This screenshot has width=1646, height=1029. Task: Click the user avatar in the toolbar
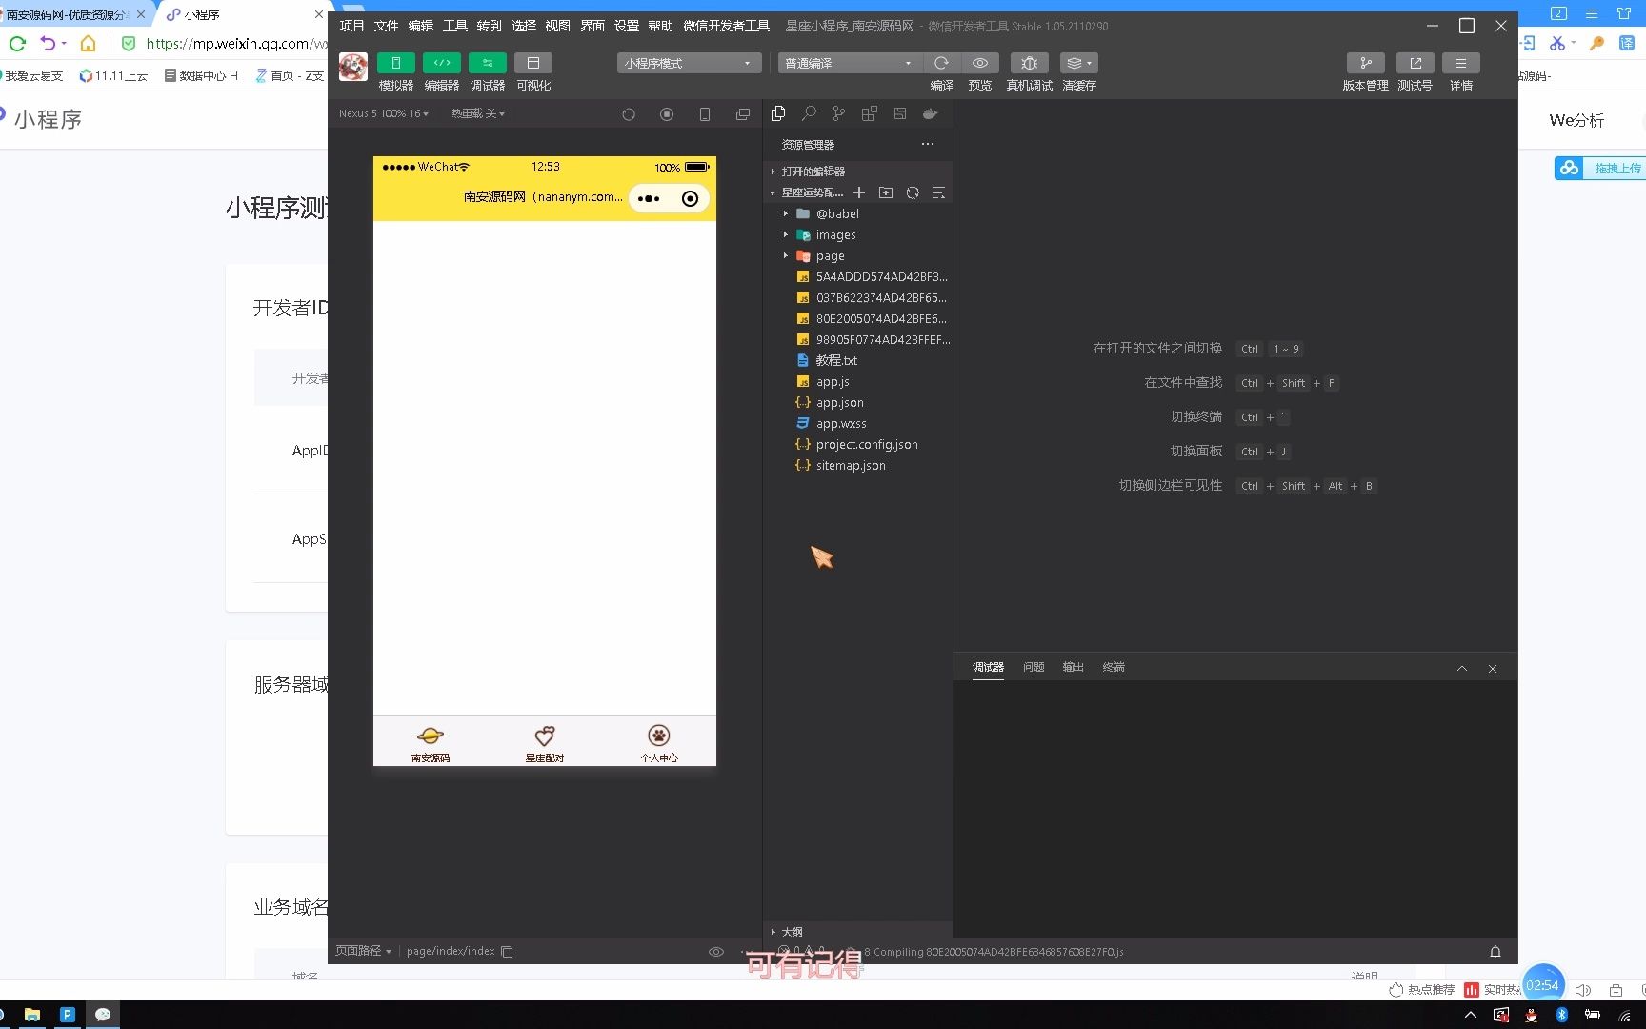353,67
